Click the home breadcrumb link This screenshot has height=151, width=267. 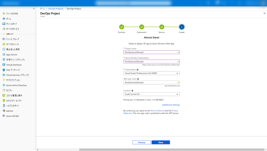43,9
